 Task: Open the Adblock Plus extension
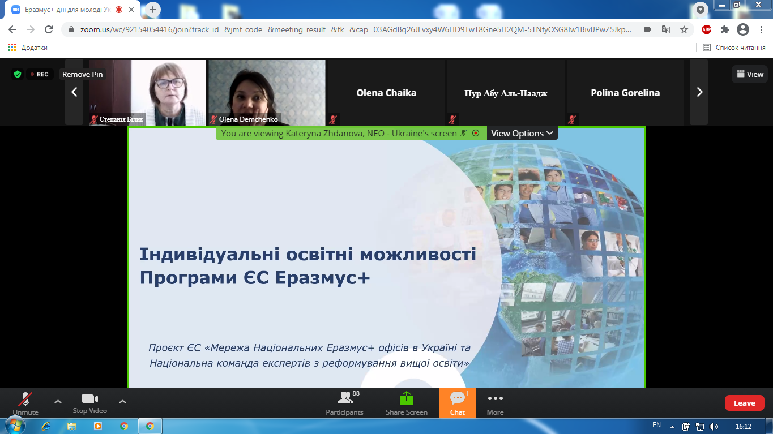coord(707,29)
